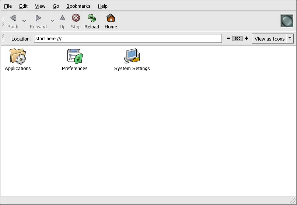The width and height of the screenshot is (297, 205).
Task: Open the Go menu
Action: point(56,6)
